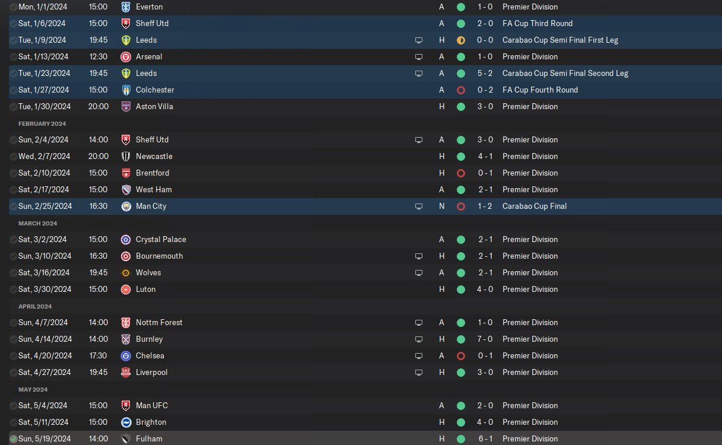Click the Brighton club badge
Viewport: 722px width, 445px height.
point(126,422)
